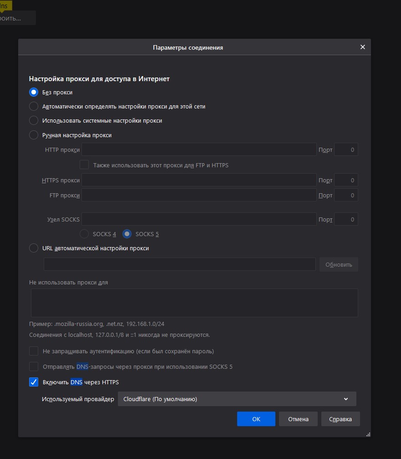
Task: Select 'Ручная настройка прокси' radio button
Action: coord(34,135)
